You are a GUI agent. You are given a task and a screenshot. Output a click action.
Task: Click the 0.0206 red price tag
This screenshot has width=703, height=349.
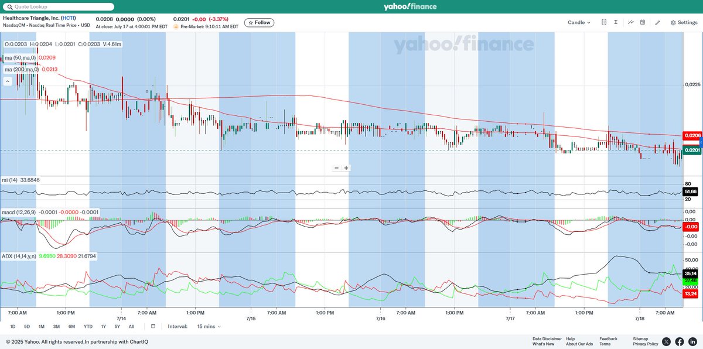692,135
